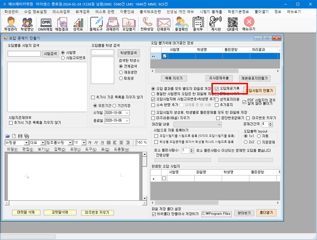
Task: Open 성적표 report card icon
Action: [x=78, y=24]
